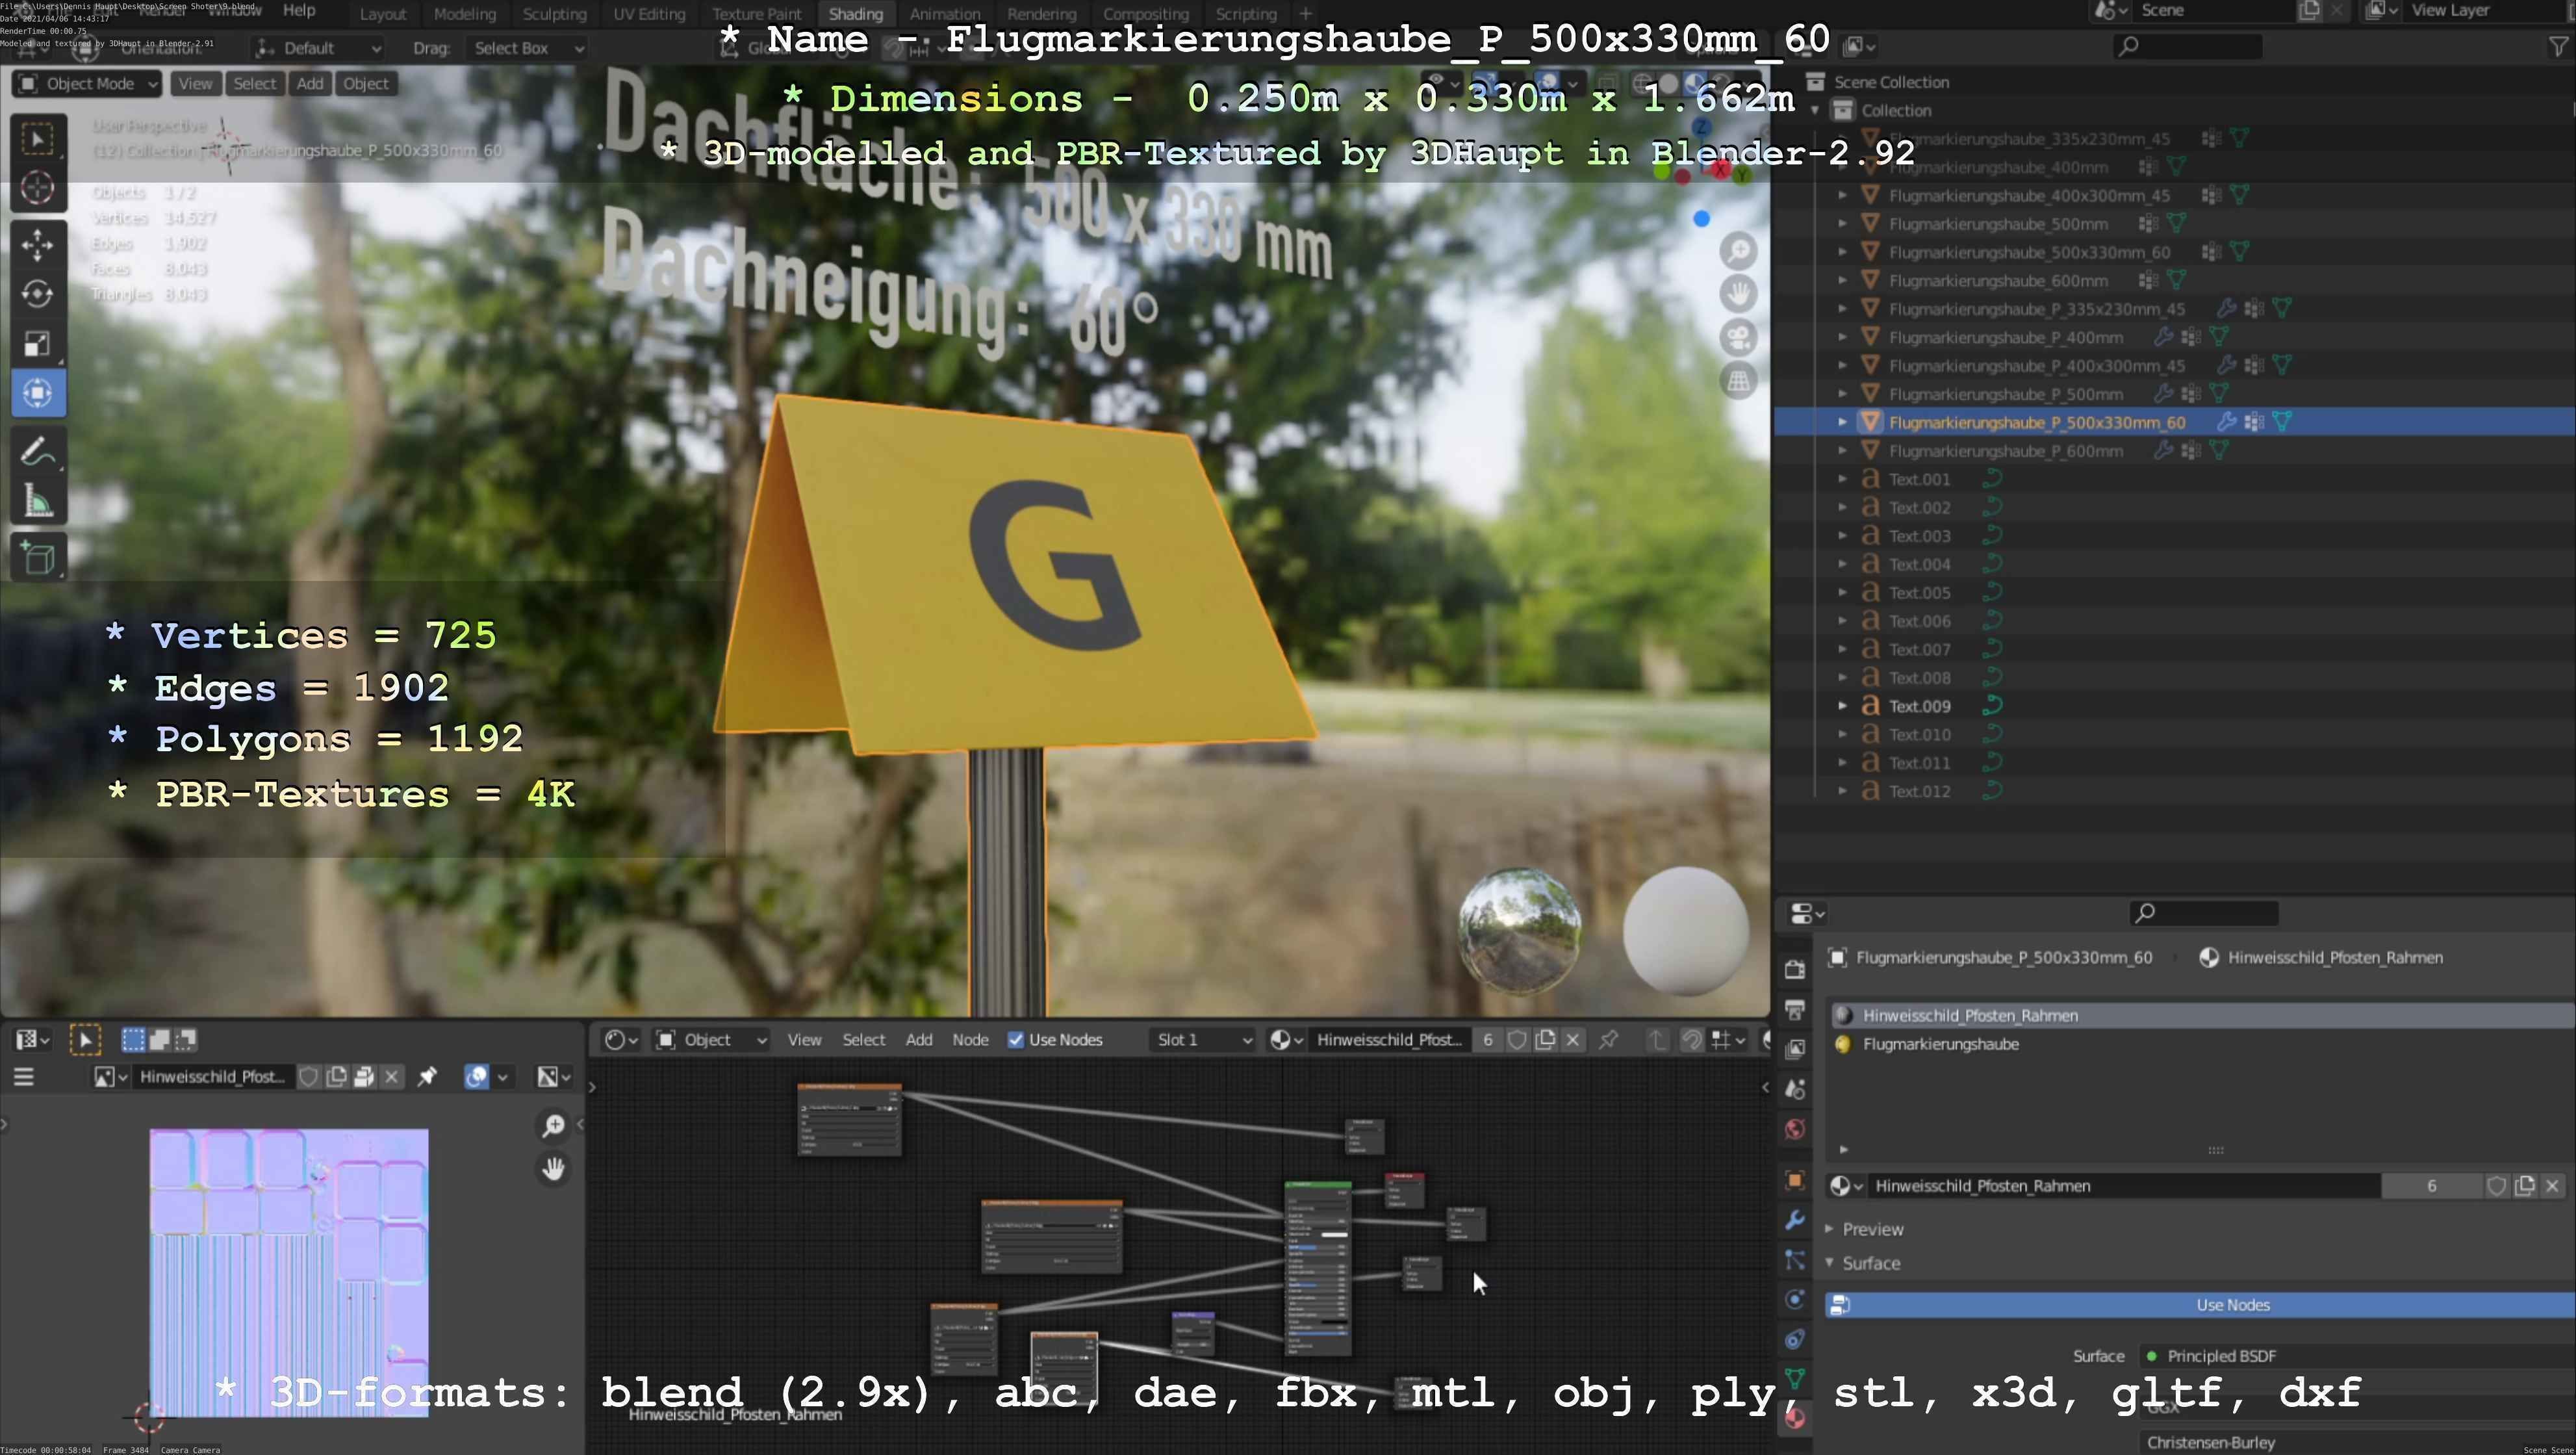This screenshot has height=1455, width=2576.
Task: Toggle pin icon in node editor header
Action: (x=1608, y=1040)
